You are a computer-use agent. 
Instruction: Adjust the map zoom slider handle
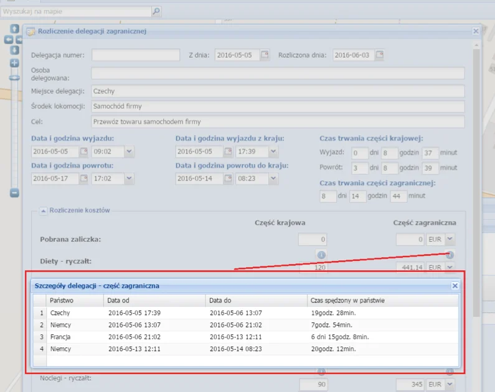click(x=14, y=78)
